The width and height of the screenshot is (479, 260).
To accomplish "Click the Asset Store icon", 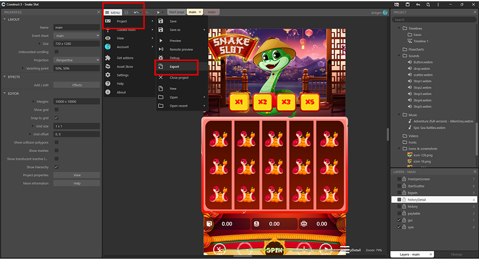I will 108,66.
